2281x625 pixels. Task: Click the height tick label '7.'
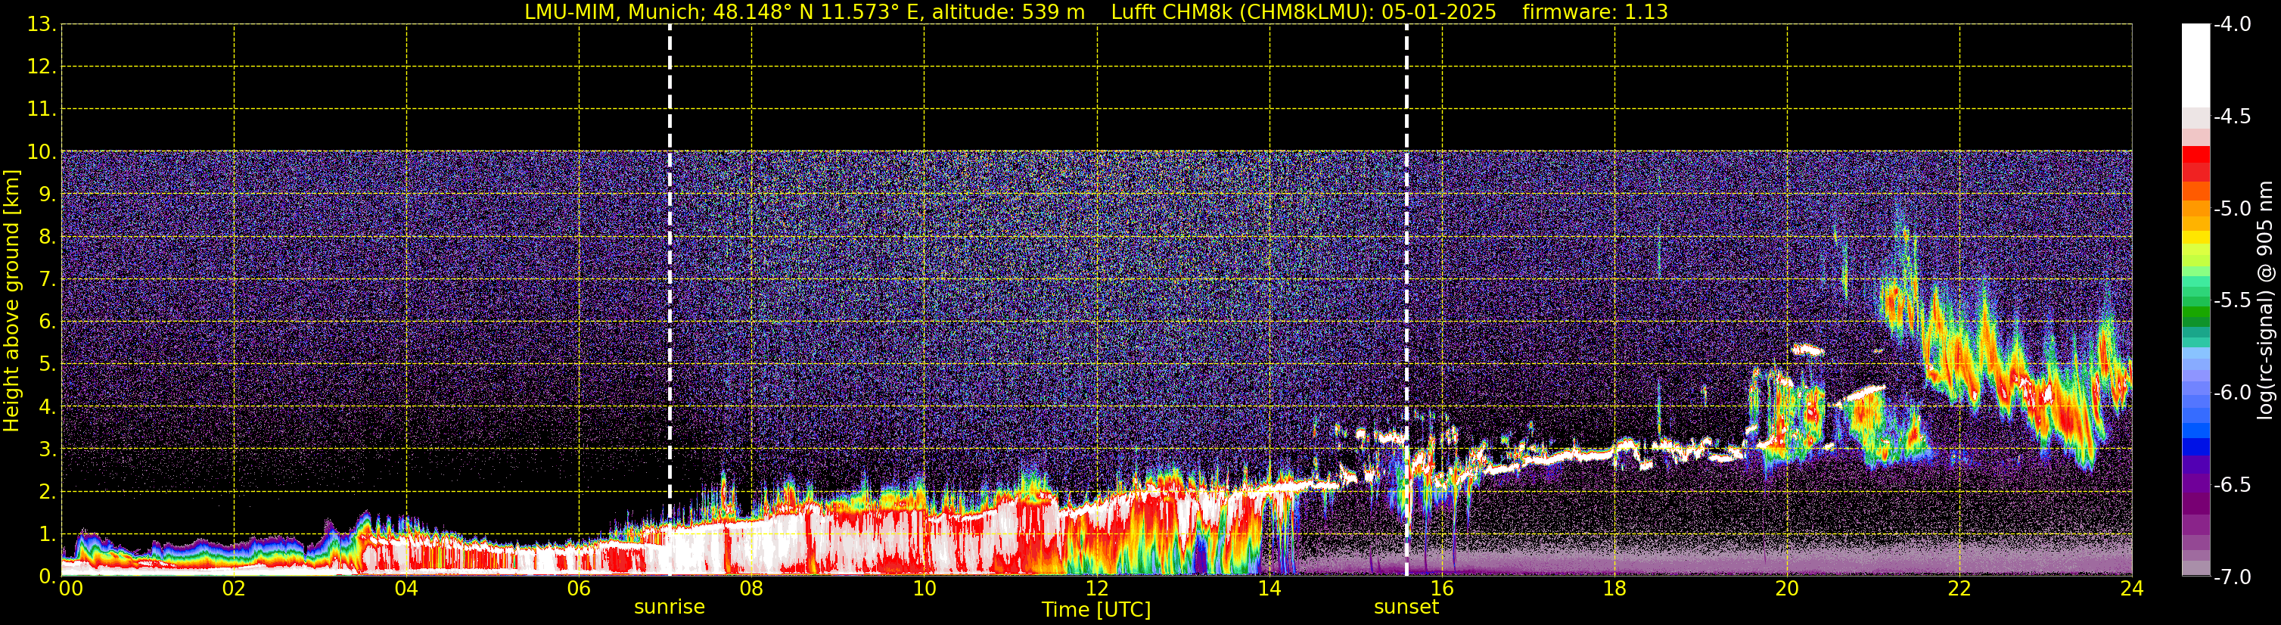click(x=47, y=280)
